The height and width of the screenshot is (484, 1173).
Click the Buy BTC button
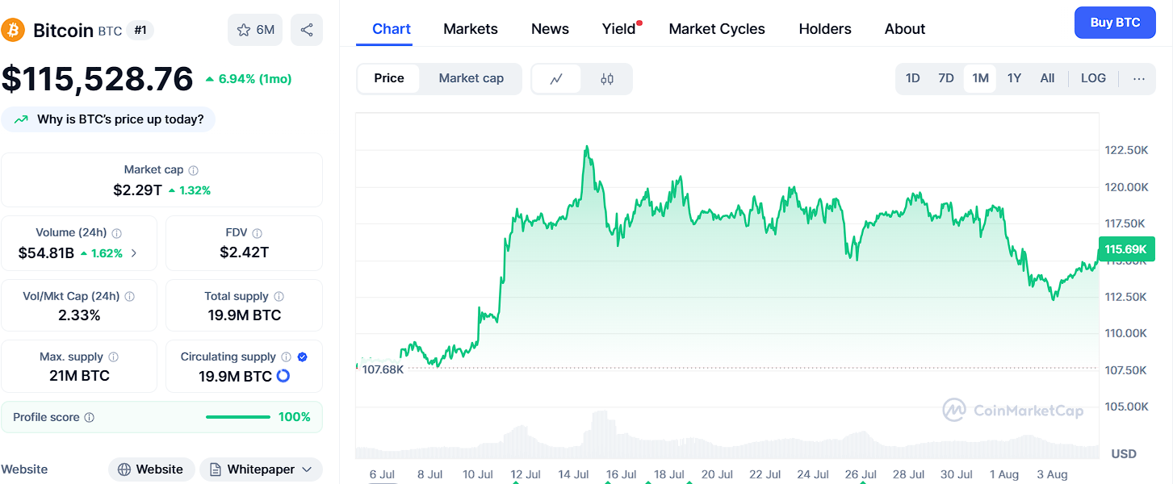pos(1115,23)
